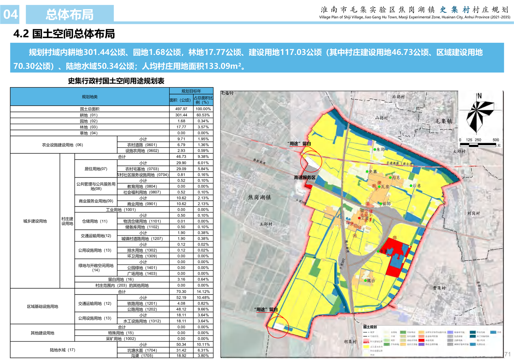Click the green dot beside 后巷
The height and width of the screenshot is (363, 514).
coord(411,186)
